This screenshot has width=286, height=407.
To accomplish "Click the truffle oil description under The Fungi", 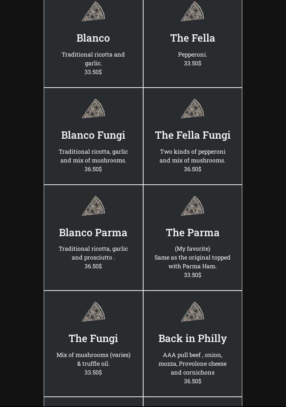I will point(93,364).
